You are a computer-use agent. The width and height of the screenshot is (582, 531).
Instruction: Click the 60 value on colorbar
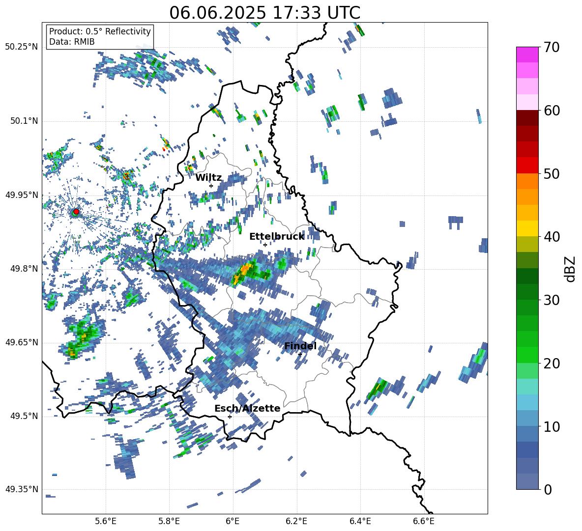pos(552,111)
